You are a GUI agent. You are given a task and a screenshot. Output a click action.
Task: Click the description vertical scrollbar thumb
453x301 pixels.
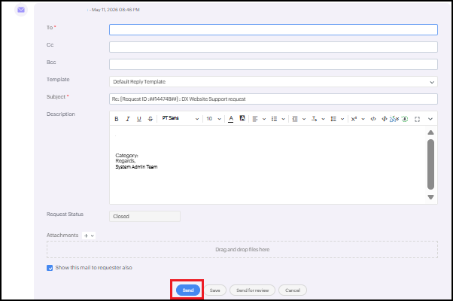(x=430, y=164)
